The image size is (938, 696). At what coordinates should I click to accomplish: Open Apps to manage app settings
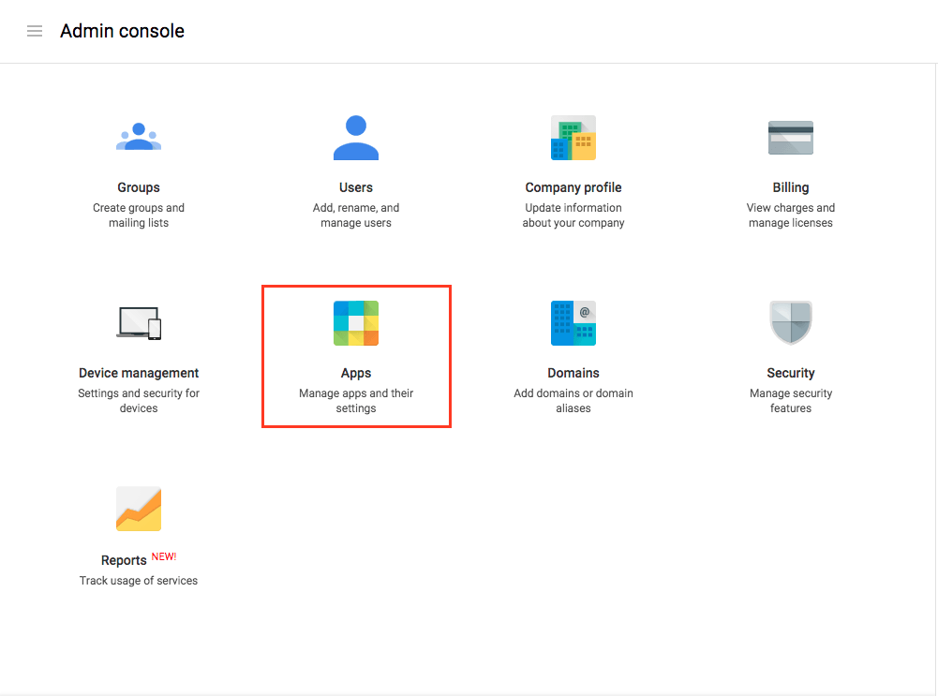[x=356, y=372]
